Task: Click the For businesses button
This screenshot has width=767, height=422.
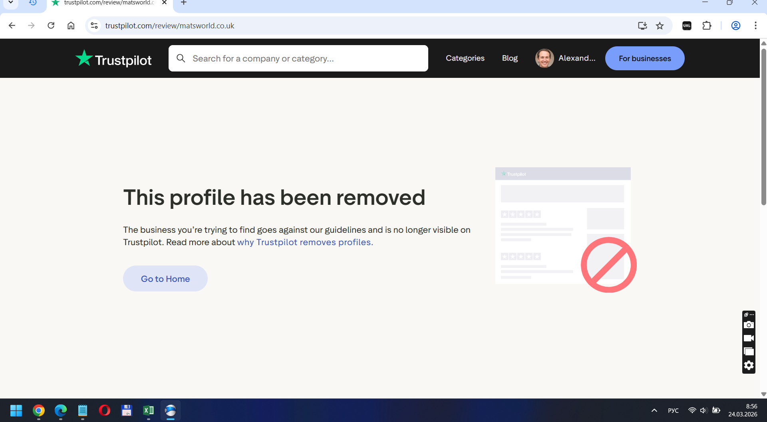Action: [645, 58]
